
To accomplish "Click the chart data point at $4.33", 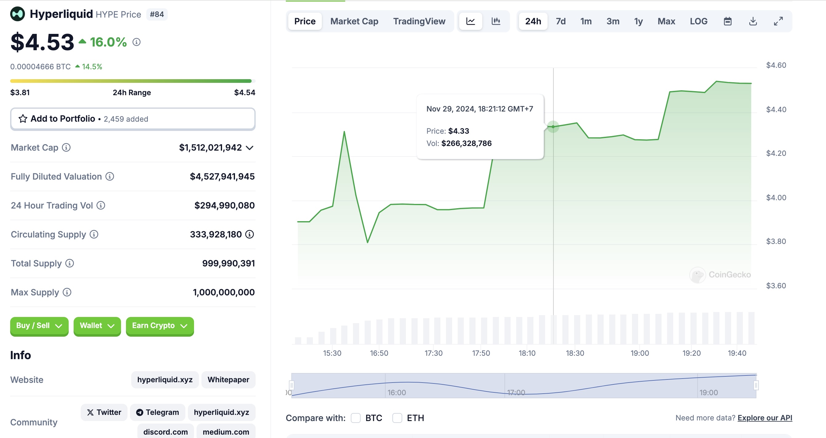I will click(x=553, y=127).
